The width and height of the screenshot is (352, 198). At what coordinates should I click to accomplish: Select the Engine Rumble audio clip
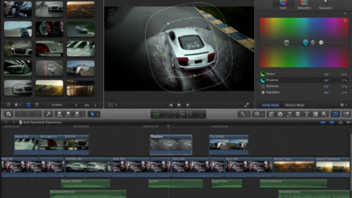(86, 183)
